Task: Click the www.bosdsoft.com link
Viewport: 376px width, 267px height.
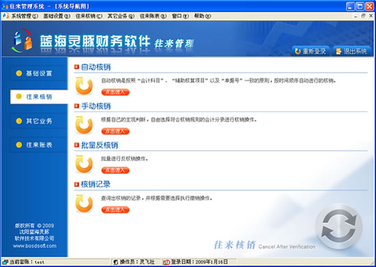Action: (x=35, y=246)
